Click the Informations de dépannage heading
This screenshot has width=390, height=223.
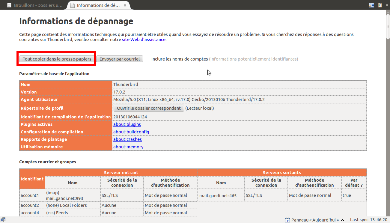(76, 21)
